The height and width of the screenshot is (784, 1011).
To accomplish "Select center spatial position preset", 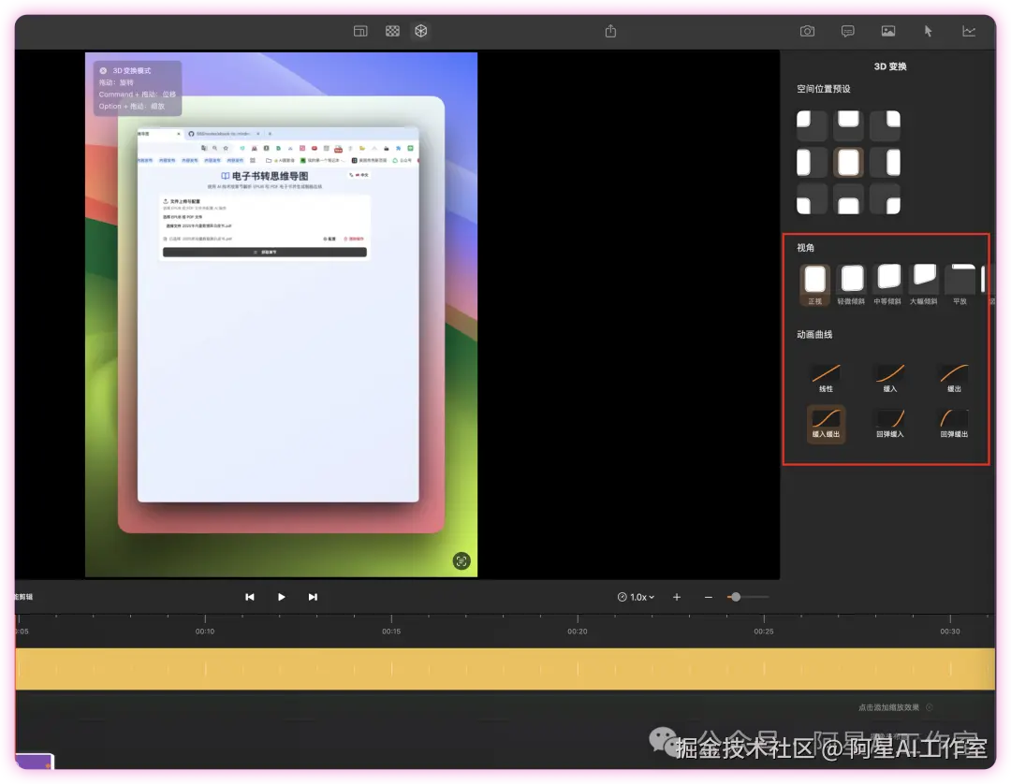I will (x=848, y=163).
